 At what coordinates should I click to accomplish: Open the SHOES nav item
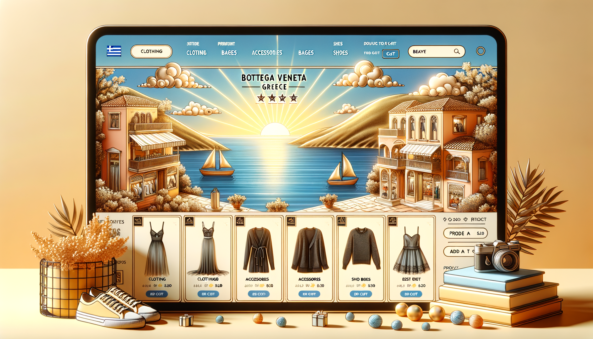pyautogui.click(x=340, y=53)
